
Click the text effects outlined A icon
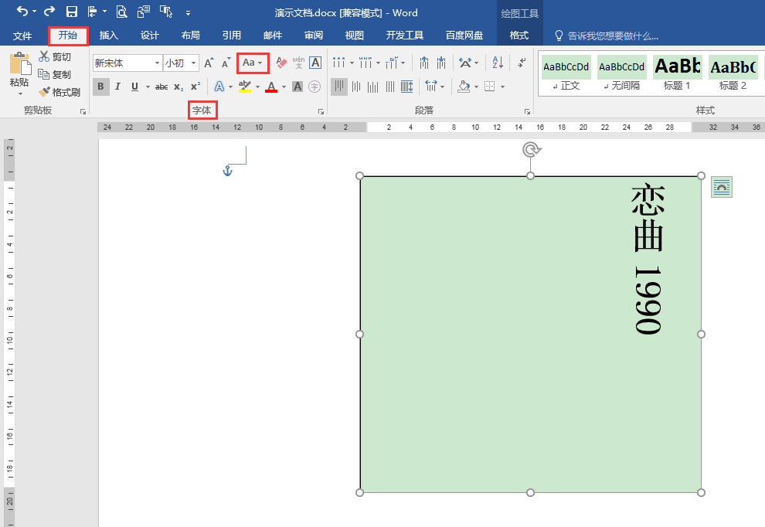tap(219, 87)
